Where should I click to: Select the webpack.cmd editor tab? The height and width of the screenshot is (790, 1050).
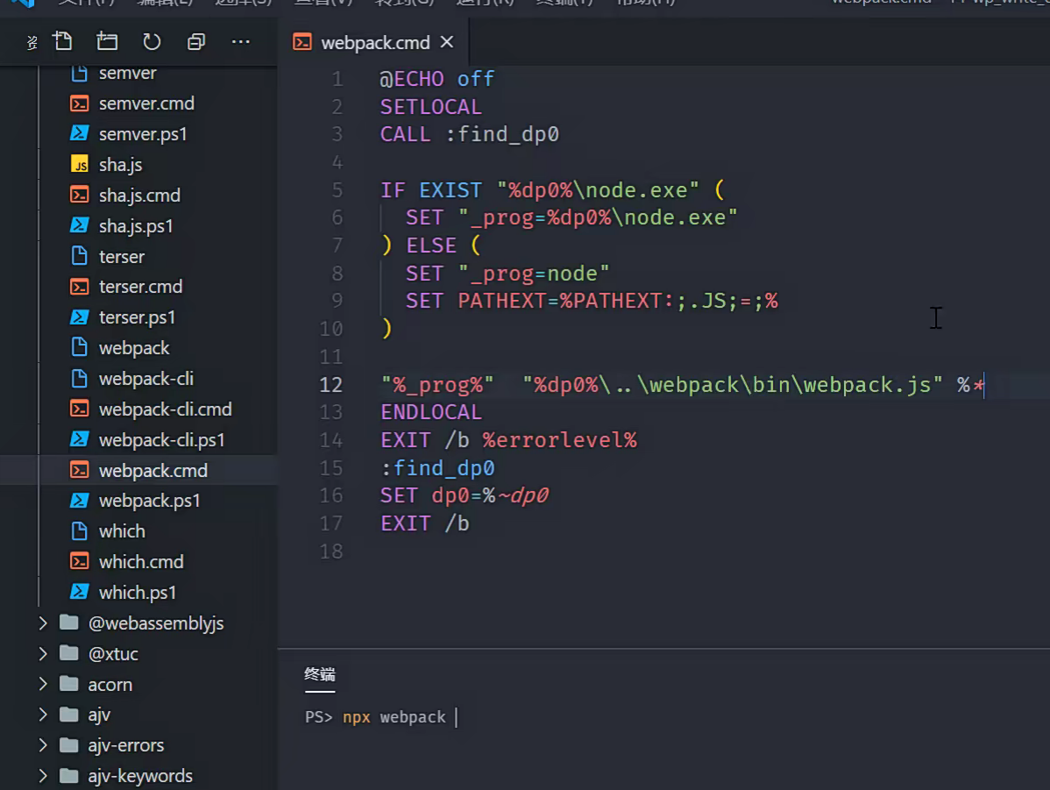pyautogui.click(x=375, y=42)
